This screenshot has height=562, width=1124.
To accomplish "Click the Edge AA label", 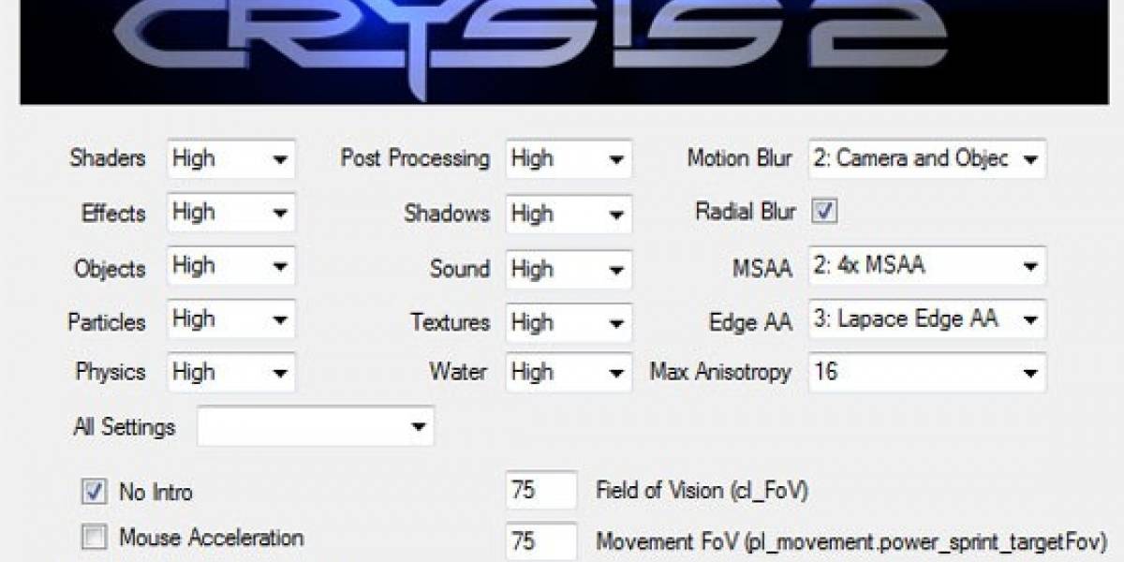I will [x=750, y=322].
